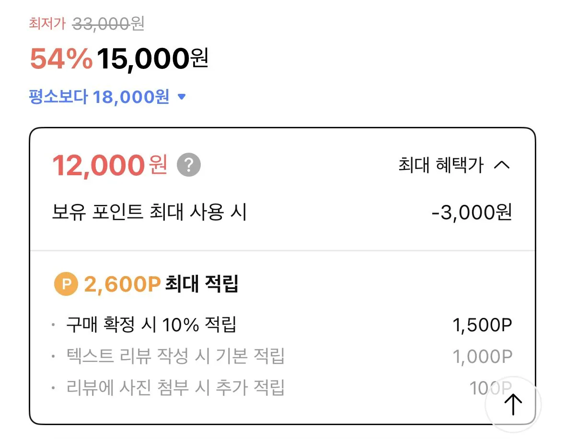Image resolution: width=565 pixels, height=439 pixels.
Task: Click the 15,000원 sale price
Action: coord(152,59)
